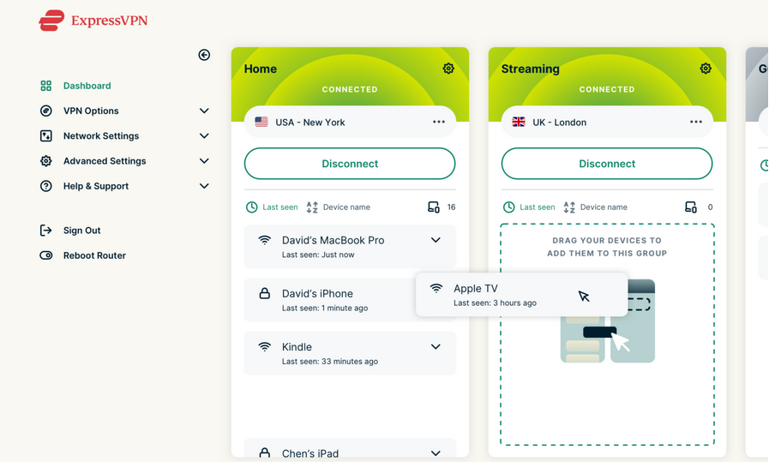
Task: Collapse sidebar with back arrow icon
Action: pos(204,55)
